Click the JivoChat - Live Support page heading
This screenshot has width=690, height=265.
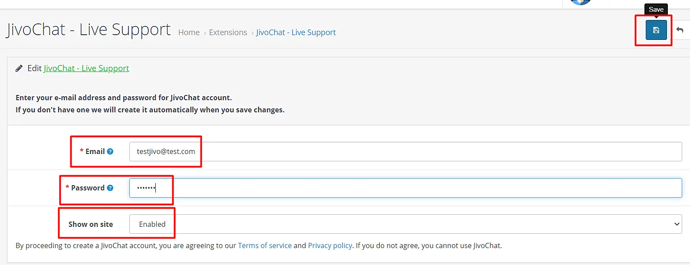pyautogui.click(x=89, y=29)
